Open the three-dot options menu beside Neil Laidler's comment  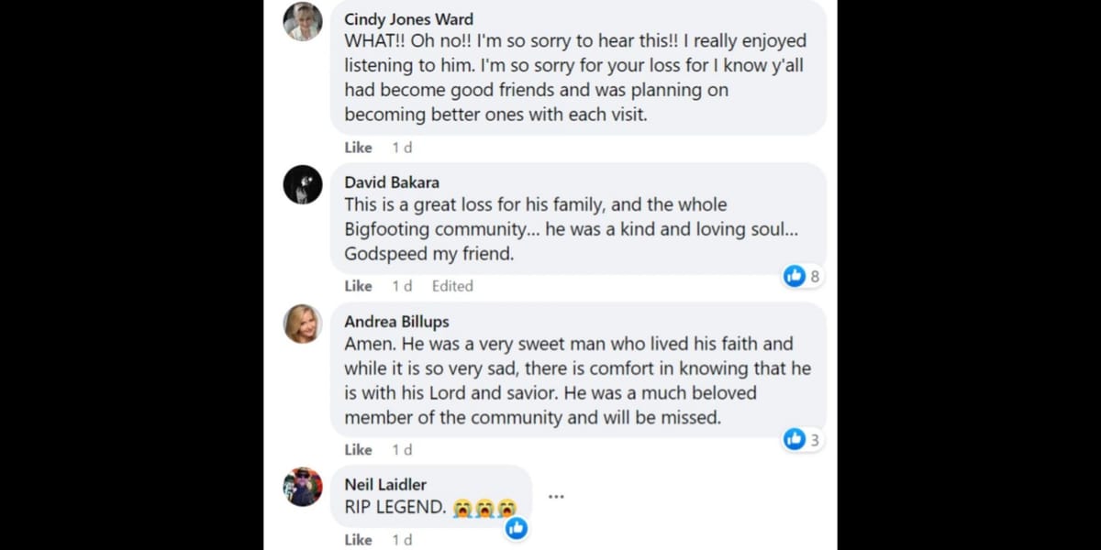556,497
